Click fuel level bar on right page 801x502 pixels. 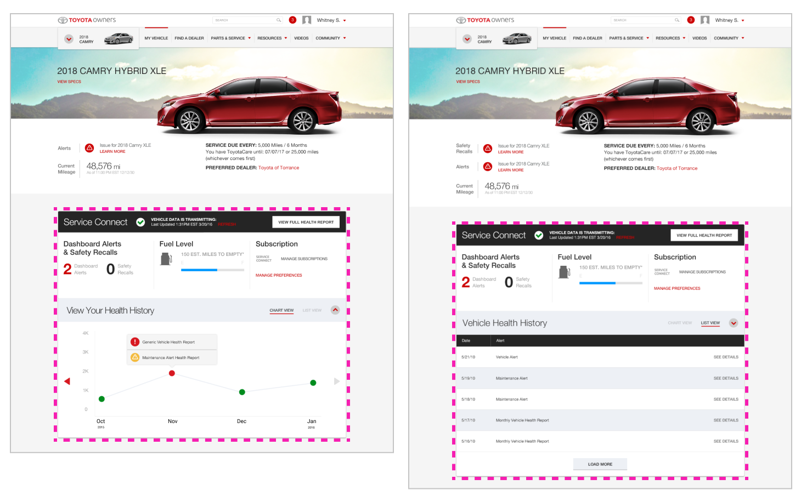click(x=611, y=283)
